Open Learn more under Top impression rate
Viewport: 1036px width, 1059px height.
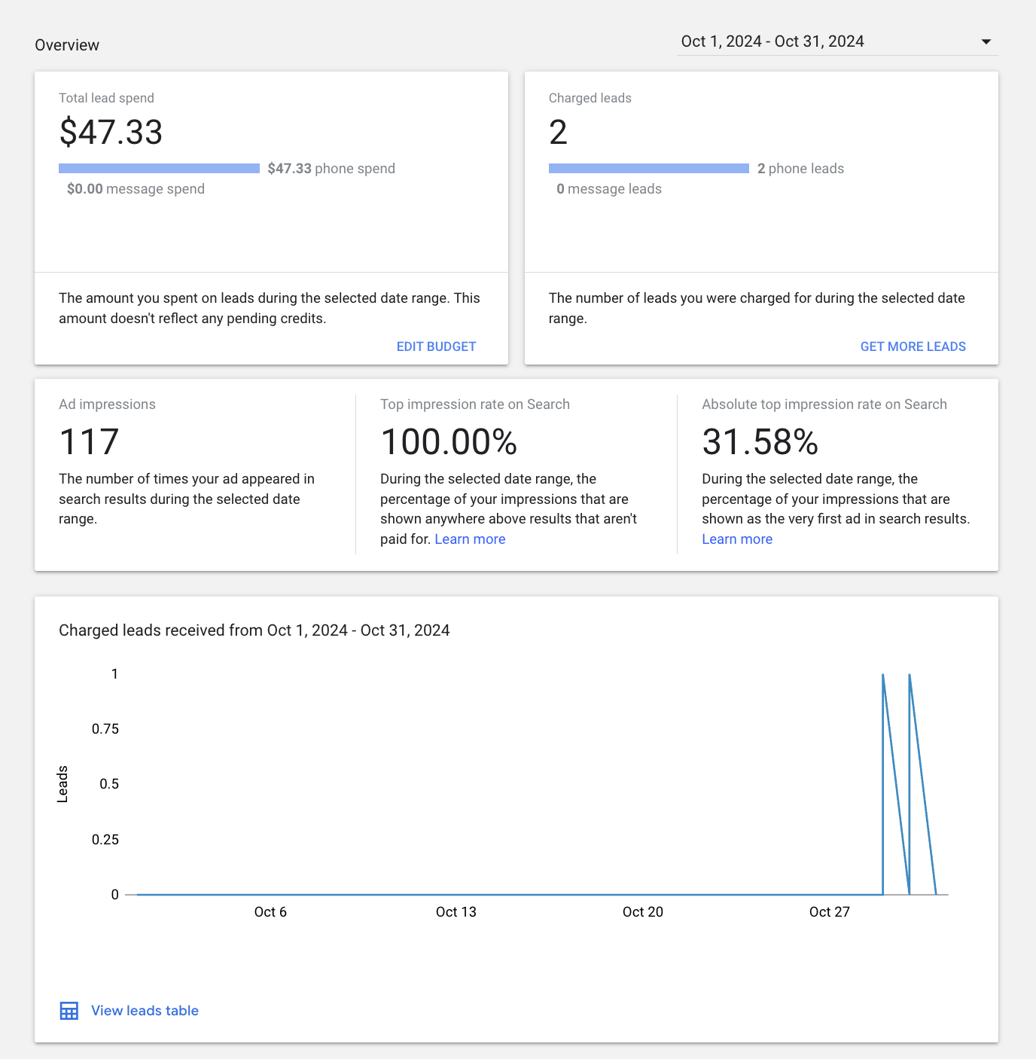[x=470, y=539]
